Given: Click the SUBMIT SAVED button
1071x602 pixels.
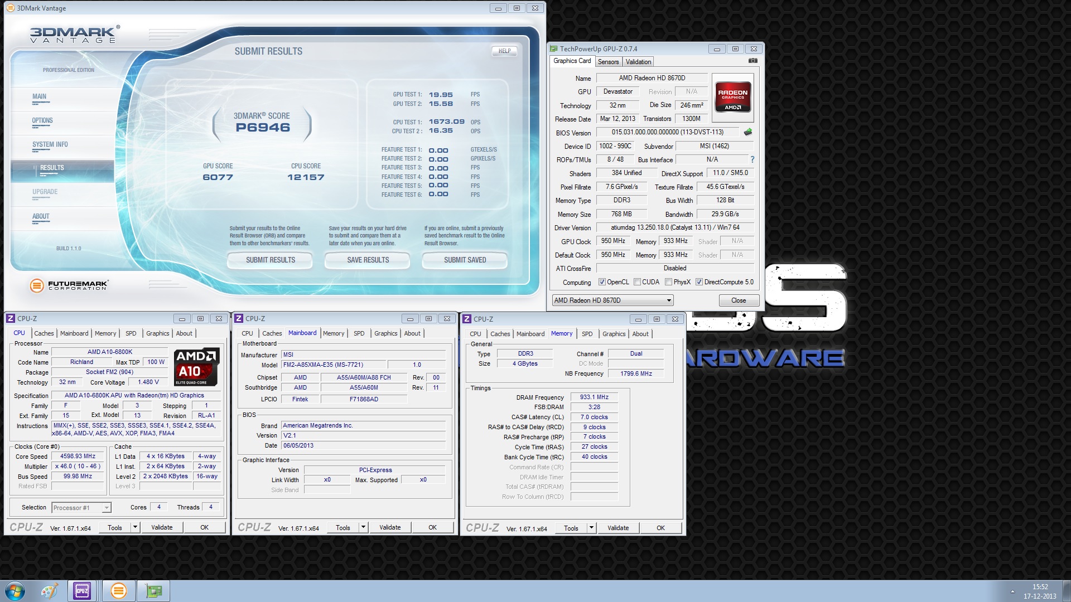Looking at the screenshot, I should coord(465,260).
